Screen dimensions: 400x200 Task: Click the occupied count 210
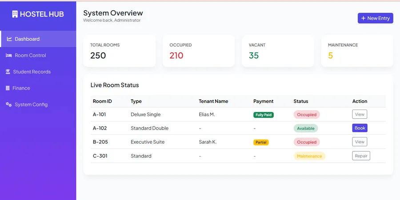tap(176, 55)
